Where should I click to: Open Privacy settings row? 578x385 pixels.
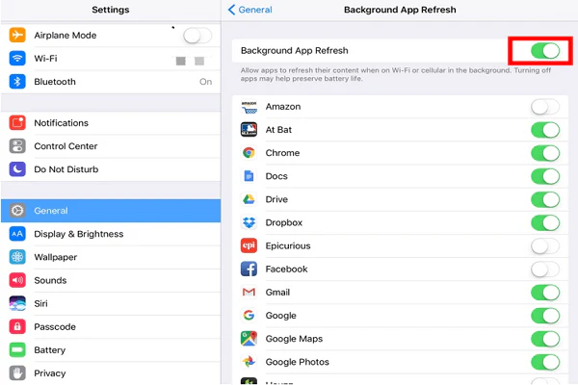pyautogui.click(x=111, y=372)
